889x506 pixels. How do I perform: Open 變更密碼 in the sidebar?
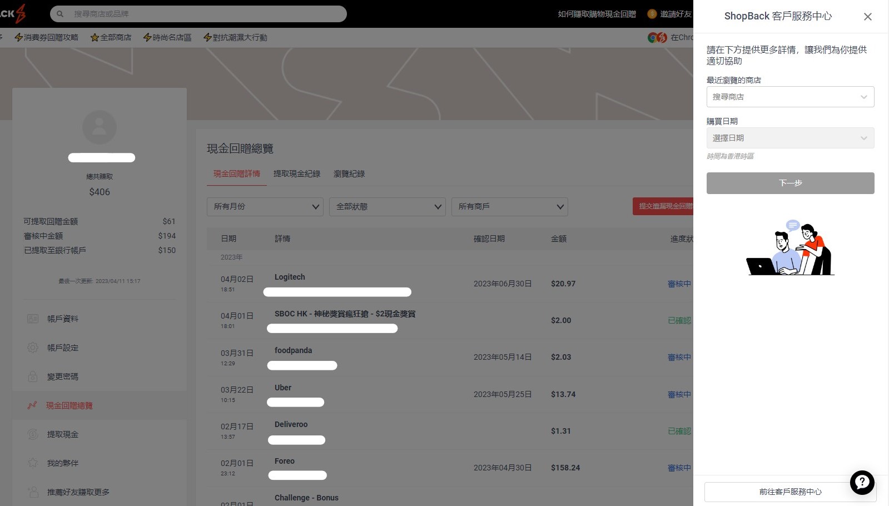[62, 376]
